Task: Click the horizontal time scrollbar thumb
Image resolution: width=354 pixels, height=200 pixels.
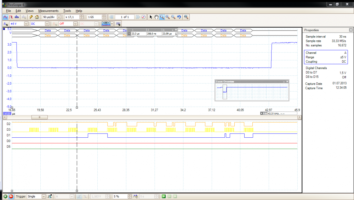Action: click(40, 117)
